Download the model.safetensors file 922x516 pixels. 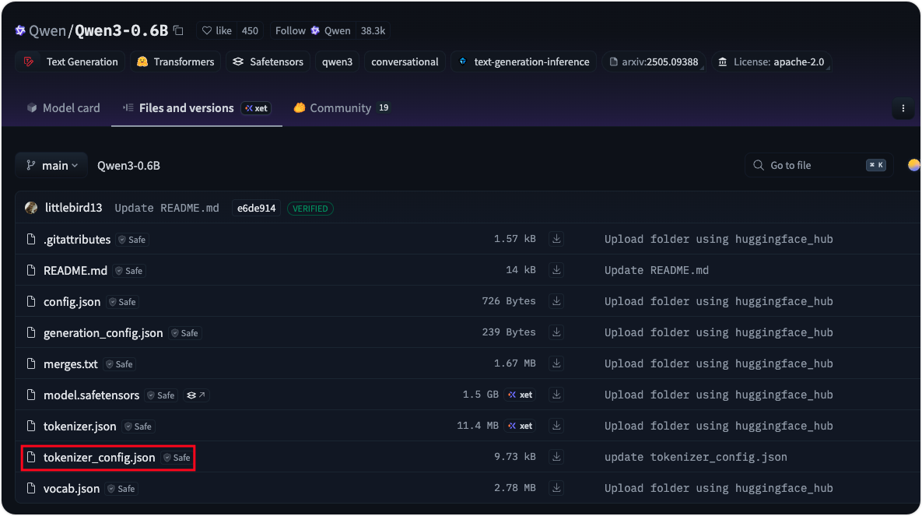click(556, 395)
